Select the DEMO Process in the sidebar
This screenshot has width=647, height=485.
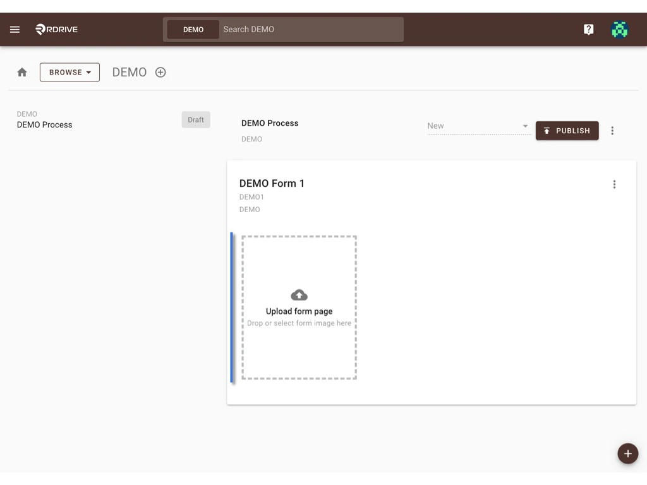(44, 124)
